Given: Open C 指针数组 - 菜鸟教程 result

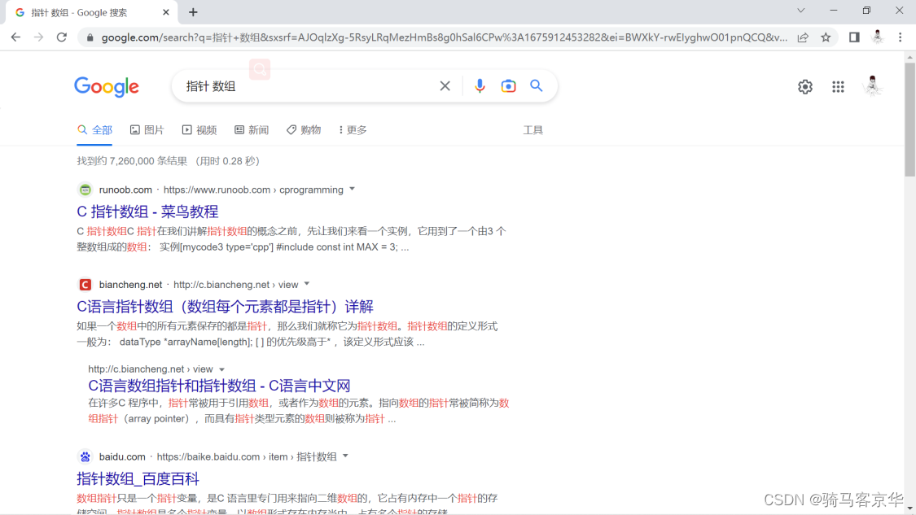Looking at the screenshot, I should 148,212.
